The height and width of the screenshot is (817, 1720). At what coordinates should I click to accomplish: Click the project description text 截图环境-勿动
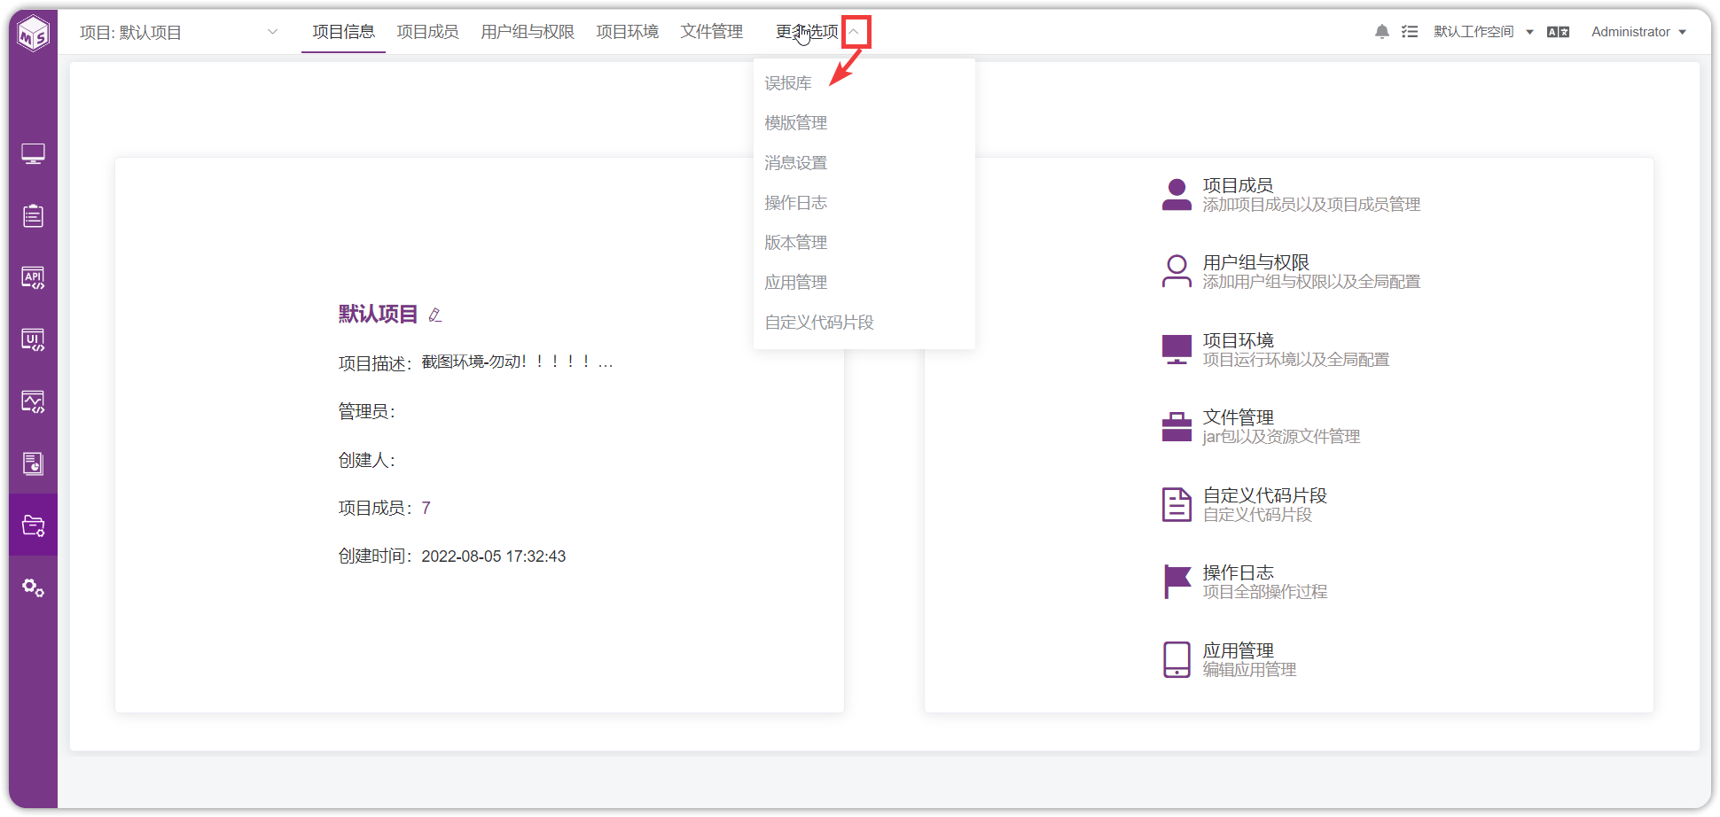(x=517, y=362)
